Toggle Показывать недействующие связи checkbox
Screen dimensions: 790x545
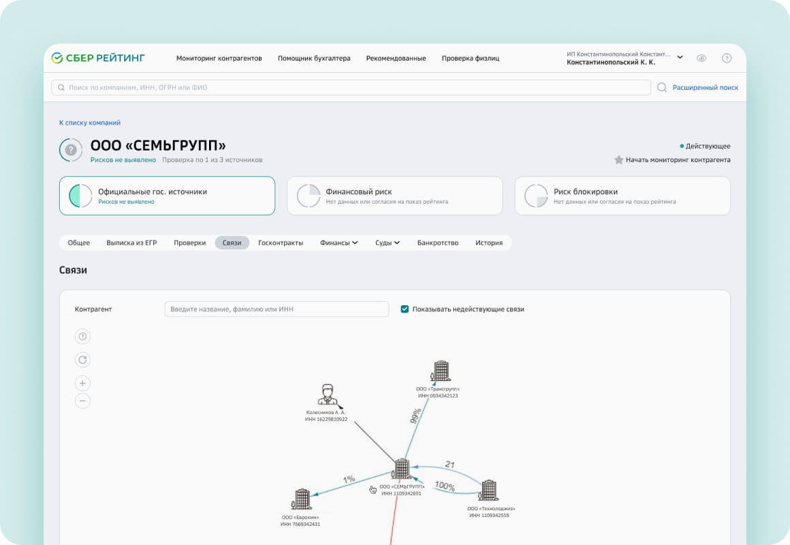[x=405, y=309]
